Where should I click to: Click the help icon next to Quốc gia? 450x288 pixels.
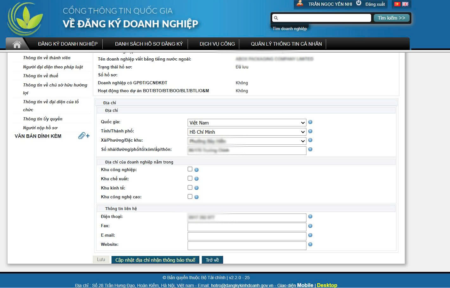click(310, 122)
